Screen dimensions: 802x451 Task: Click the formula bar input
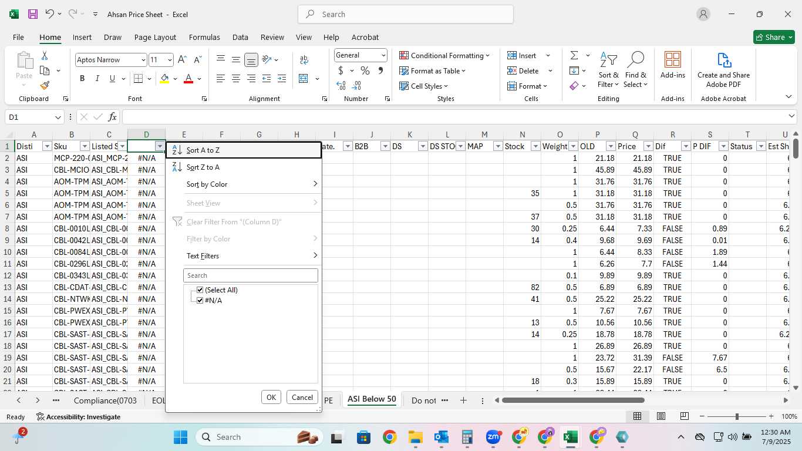[x=453, y=117]
